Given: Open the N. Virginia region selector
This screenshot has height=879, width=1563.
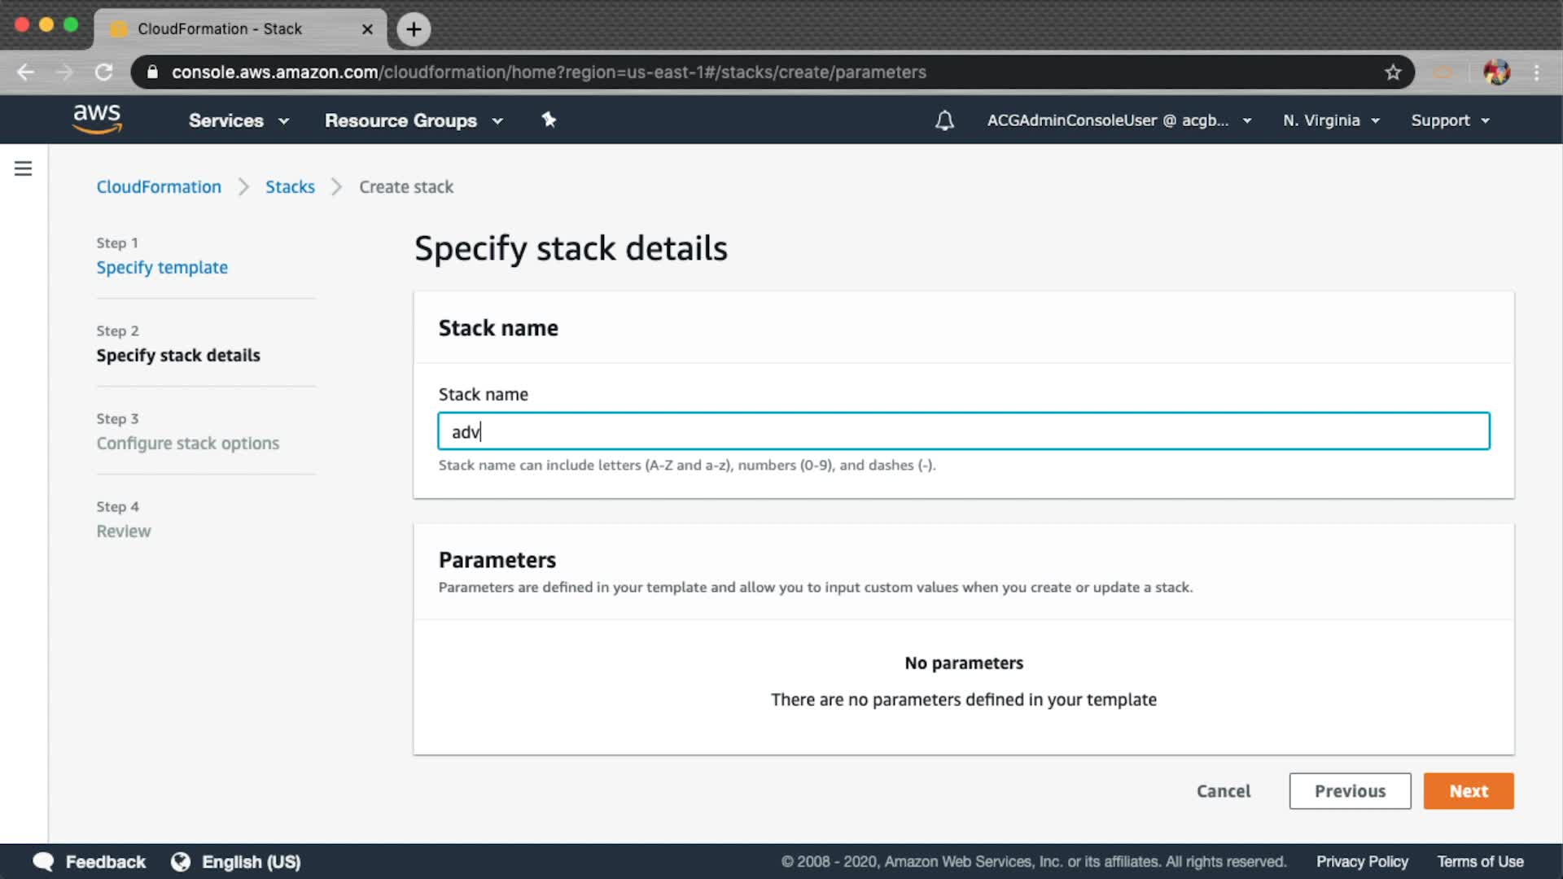Looking at the screenshot, I should 1331,120.
